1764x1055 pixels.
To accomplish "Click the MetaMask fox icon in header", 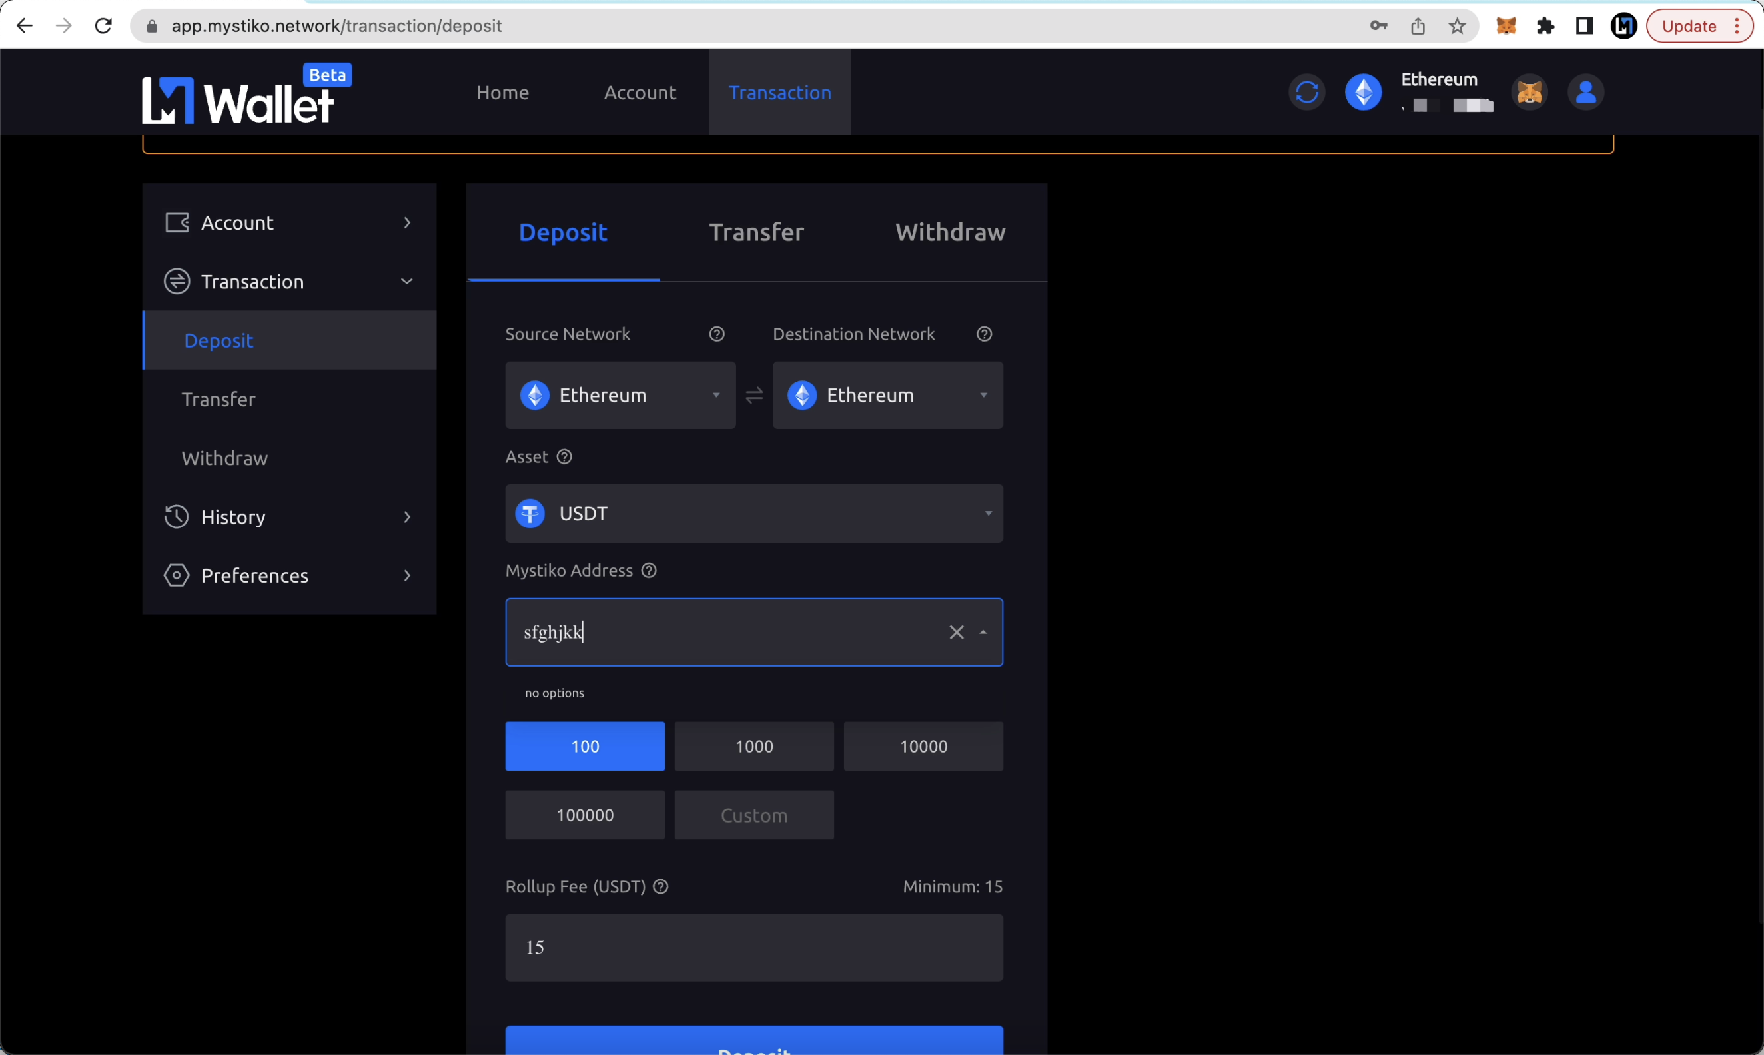I will (1530, 93).
